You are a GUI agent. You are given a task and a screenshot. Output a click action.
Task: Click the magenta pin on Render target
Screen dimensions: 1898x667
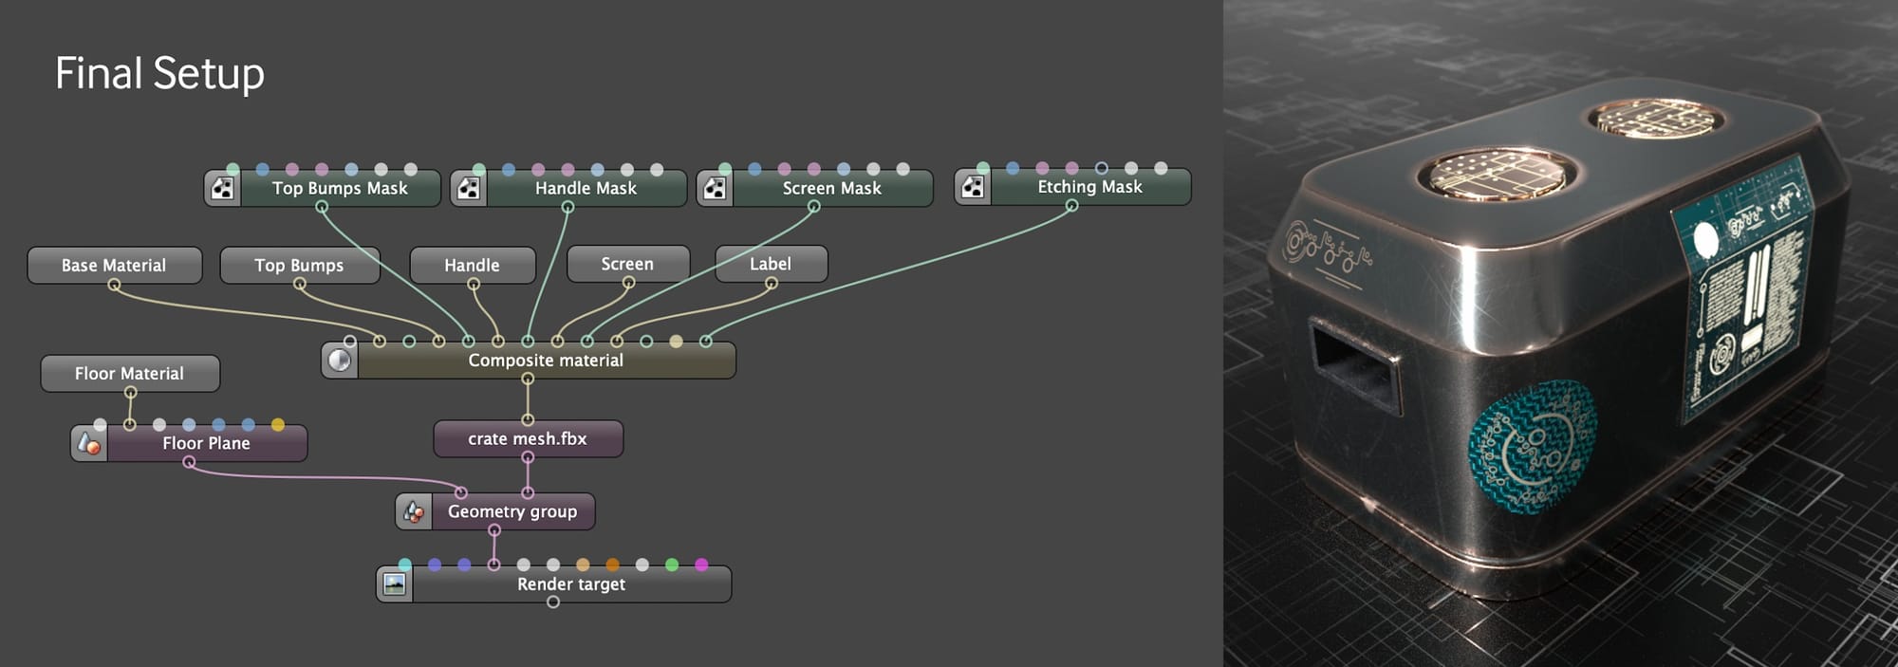(701, 565)
